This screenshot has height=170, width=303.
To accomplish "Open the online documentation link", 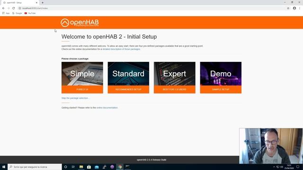I will (x=107, y=108).
